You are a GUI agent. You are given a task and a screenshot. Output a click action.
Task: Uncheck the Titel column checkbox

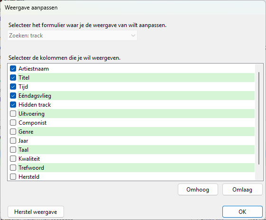pyautogui.click(x=13, y=77)
